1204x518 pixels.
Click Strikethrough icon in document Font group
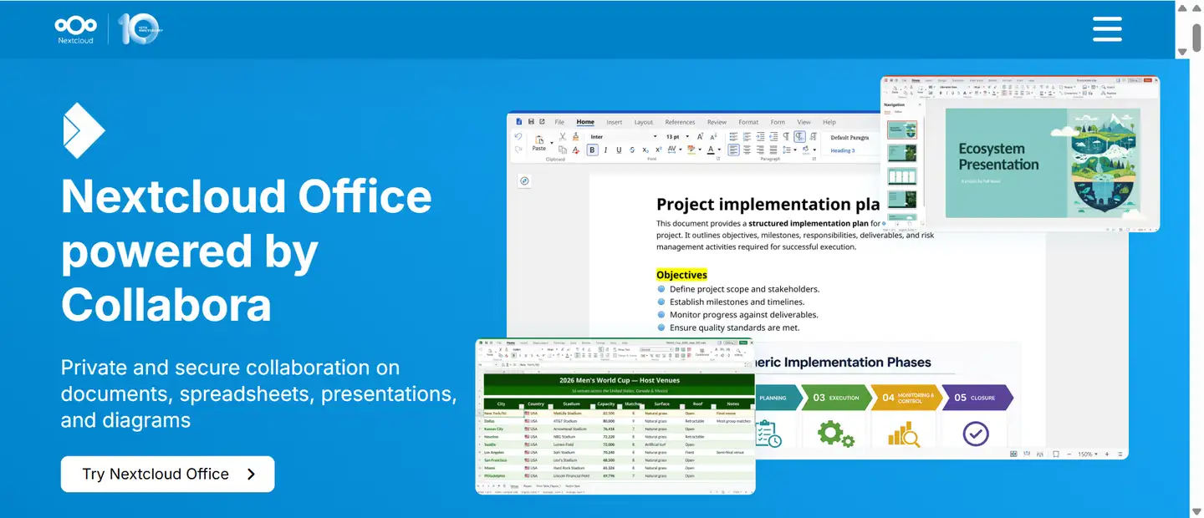pyautogui.click(x=632, y=150)
